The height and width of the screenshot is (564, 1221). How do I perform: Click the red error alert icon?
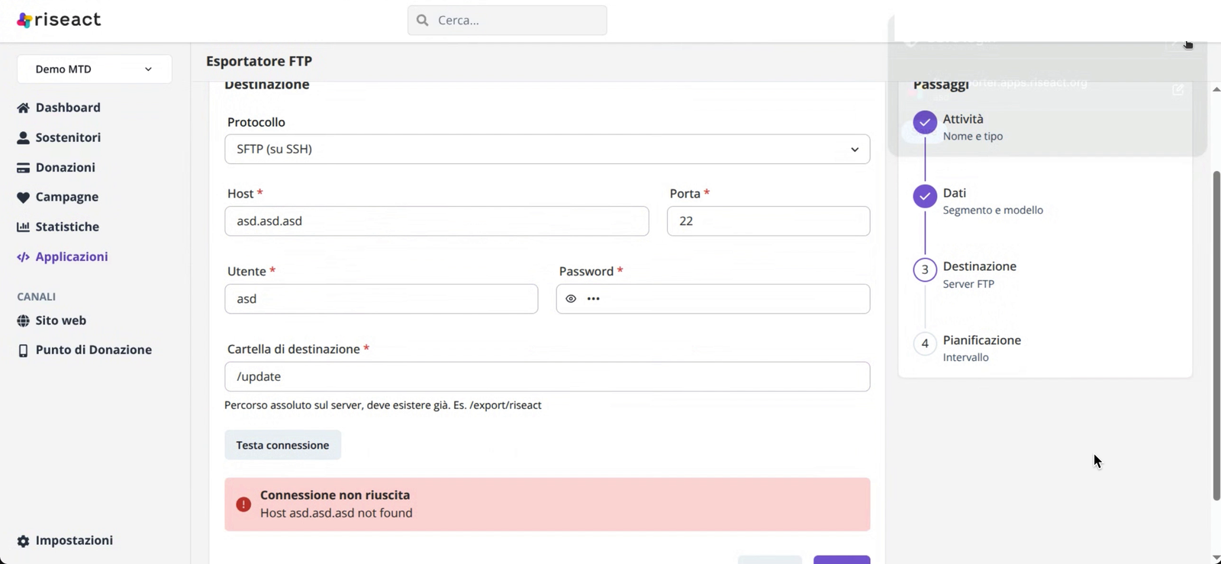point(243,504)
